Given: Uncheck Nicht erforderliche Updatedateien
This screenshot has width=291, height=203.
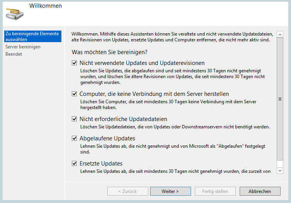Looking at the screenshot, I should pyautogui.click(x=74, y=119).
